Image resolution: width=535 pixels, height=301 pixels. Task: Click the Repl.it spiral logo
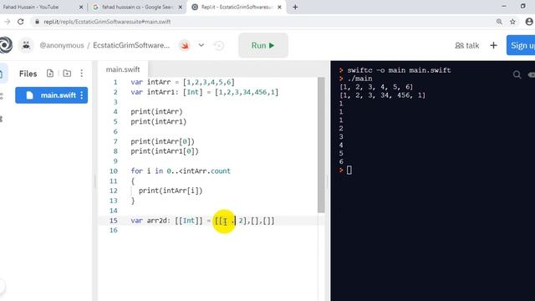[6, 45]
